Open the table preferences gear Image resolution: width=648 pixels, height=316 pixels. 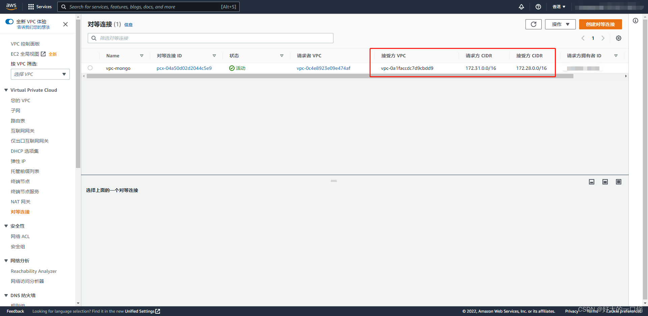(x=619, y=38)
